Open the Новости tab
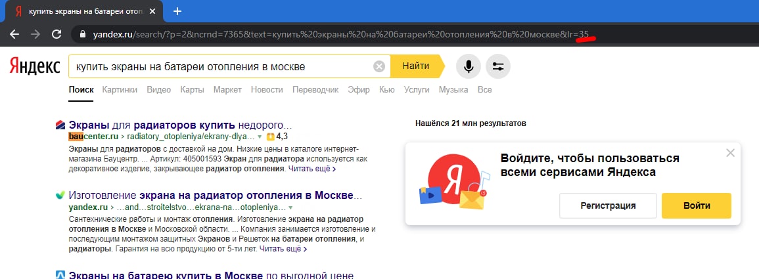759x279 pixels. pyautogui.click(x=267, y=90)
